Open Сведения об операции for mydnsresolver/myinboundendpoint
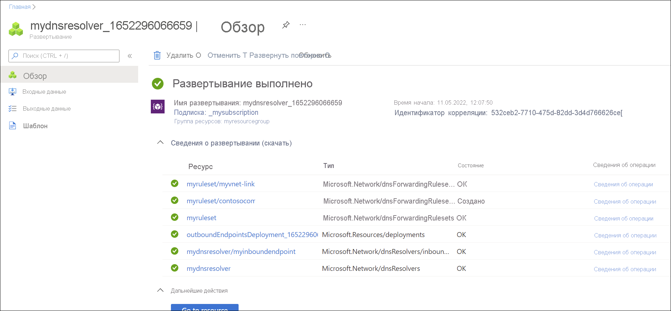 click(625, 252)
